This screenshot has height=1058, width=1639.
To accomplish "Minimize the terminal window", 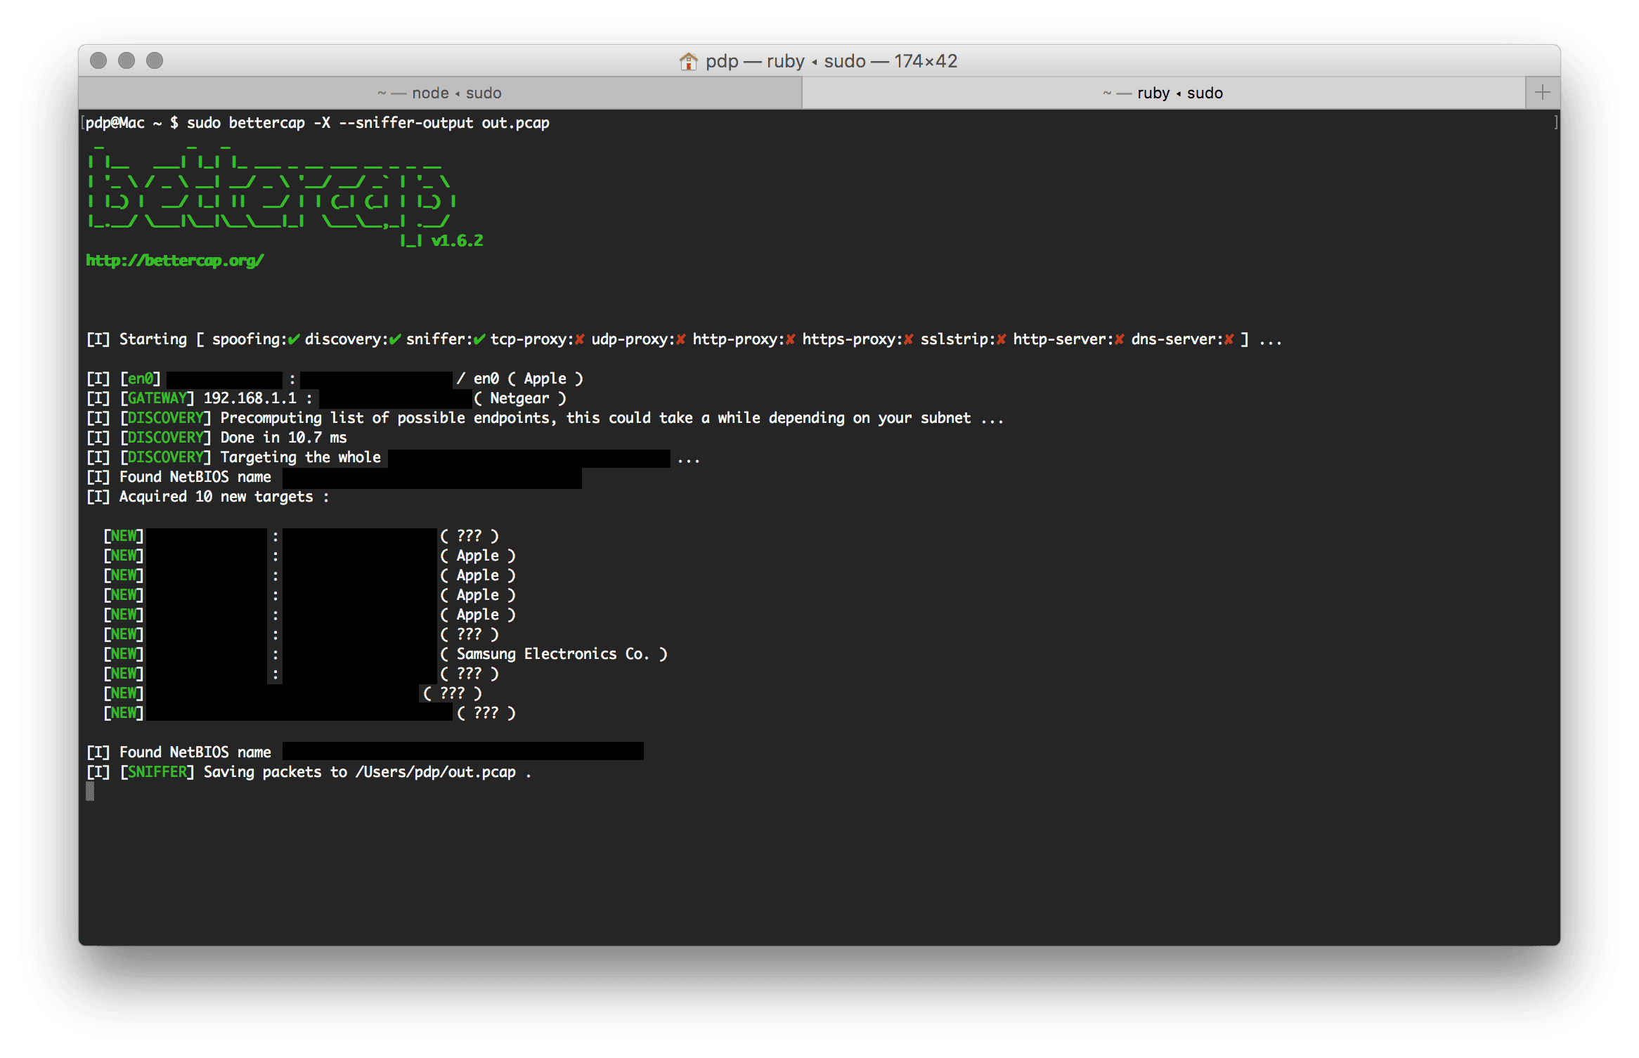I will point(127,60).
